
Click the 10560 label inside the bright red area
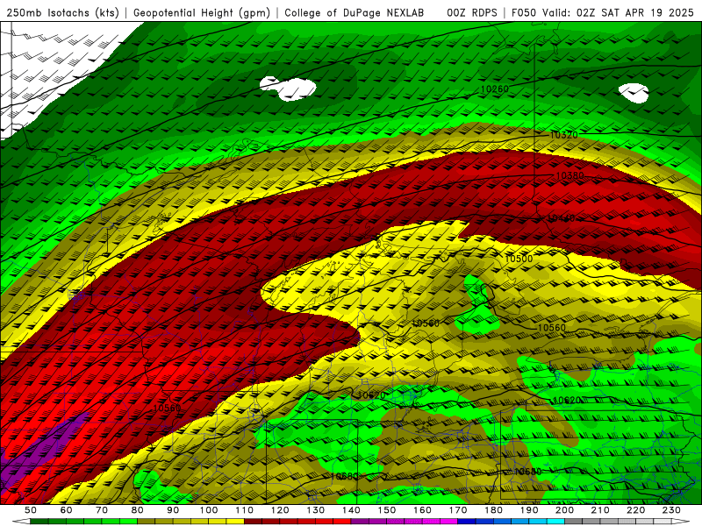167,408
